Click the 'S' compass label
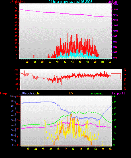 125,80
